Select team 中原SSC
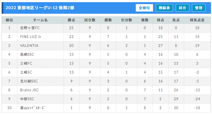212x115 pixels. 27,99
